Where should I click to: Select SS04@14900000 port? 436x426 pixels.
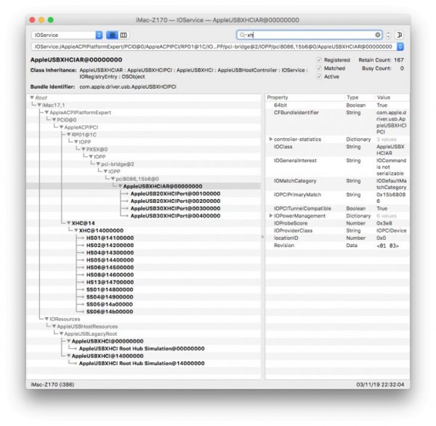[110, 297]
